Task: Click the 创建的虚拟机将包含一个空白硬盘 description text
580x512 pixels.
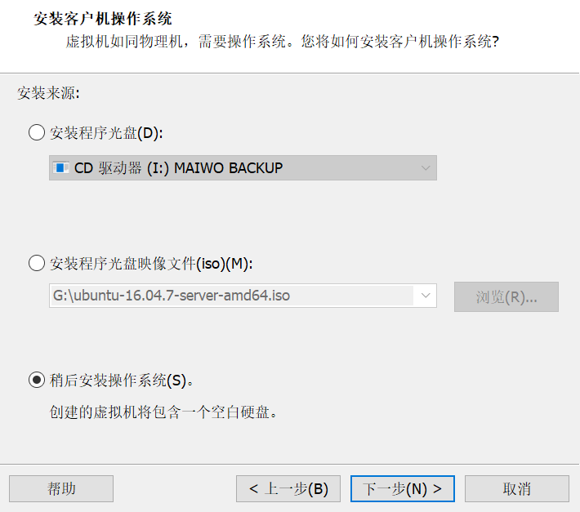Action: (x=164, y=412)
